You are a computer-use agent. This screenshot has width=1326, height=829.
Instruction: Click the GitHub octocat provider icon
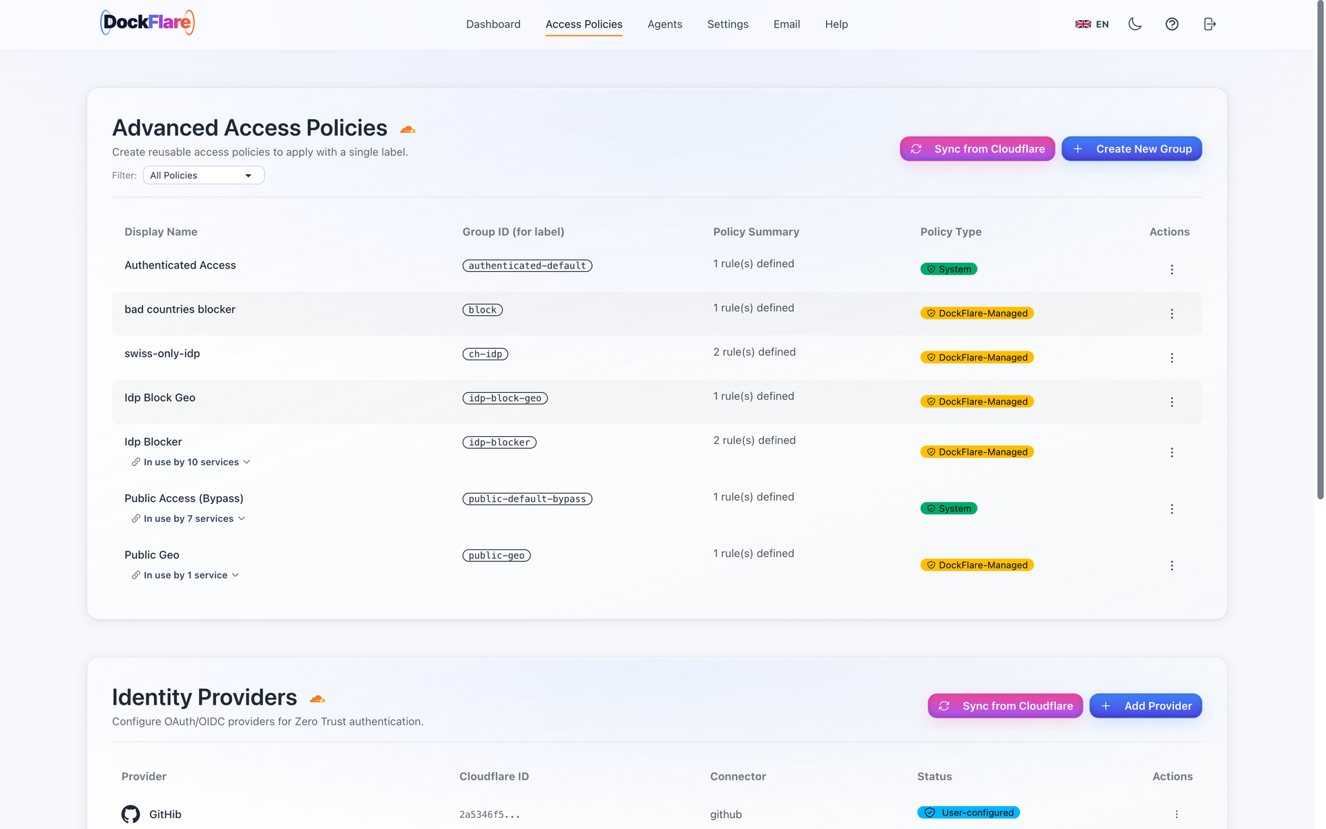131,815
